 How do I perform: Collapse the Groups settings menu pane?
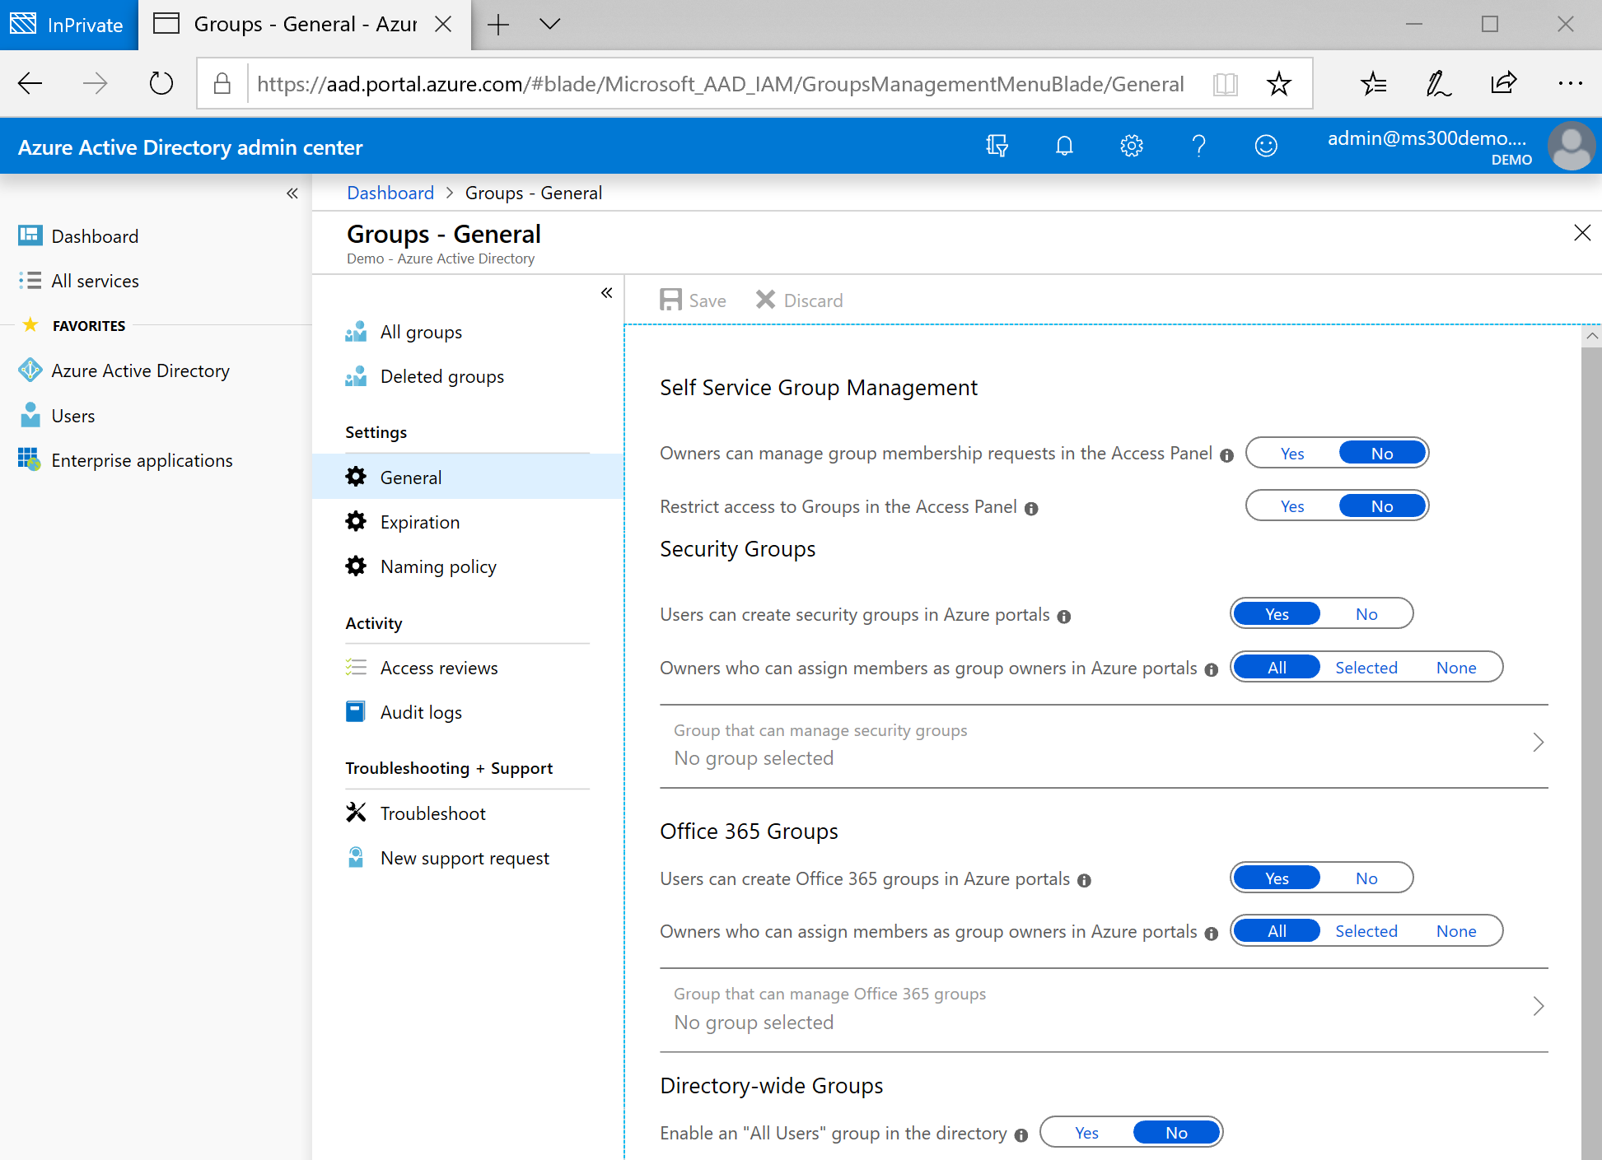[607, 292]
